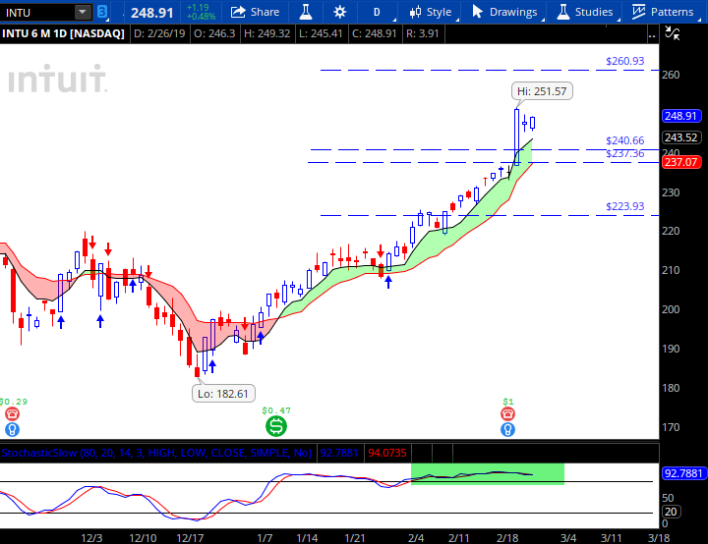Click the 12/17 date label on time axis
This screenshot has width=708, height=544.
coord(190,538)
